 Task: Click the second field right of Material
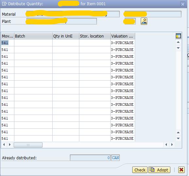153,14
